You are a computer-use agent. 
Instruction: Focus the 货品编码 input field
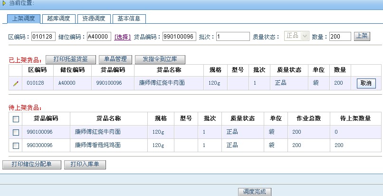pos(179,37)
